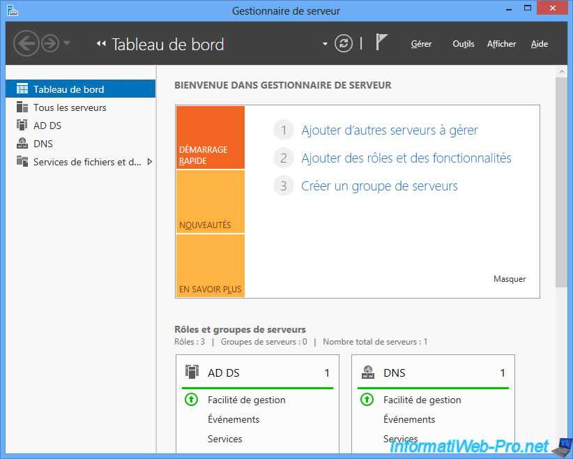Minimize the Gestionnaire de serveur window
Viewport: 573px width, 459px height.
click(x=509, y=9)
